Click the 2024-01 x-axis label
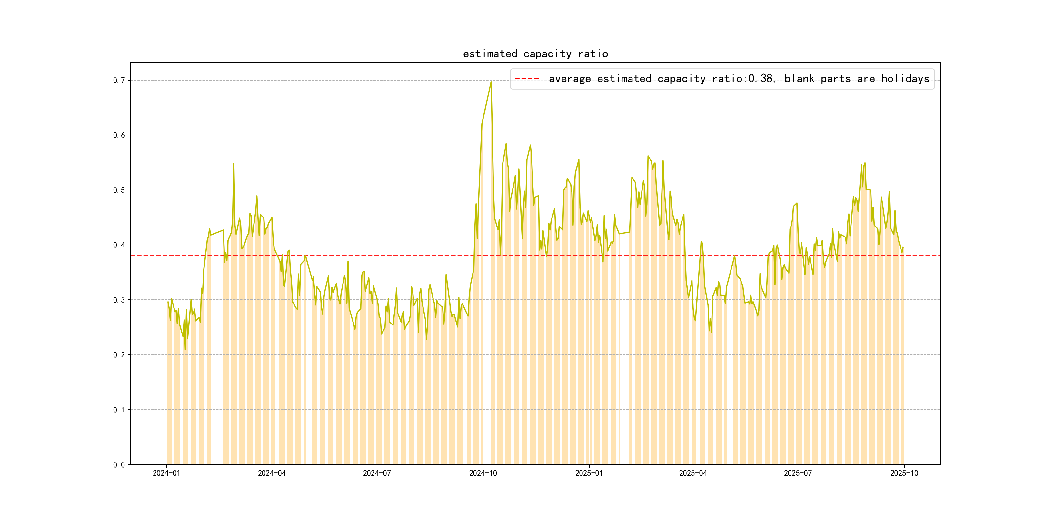Image resolution: width=1045 pixels, height=522 pixels. [x=166, y=473]
